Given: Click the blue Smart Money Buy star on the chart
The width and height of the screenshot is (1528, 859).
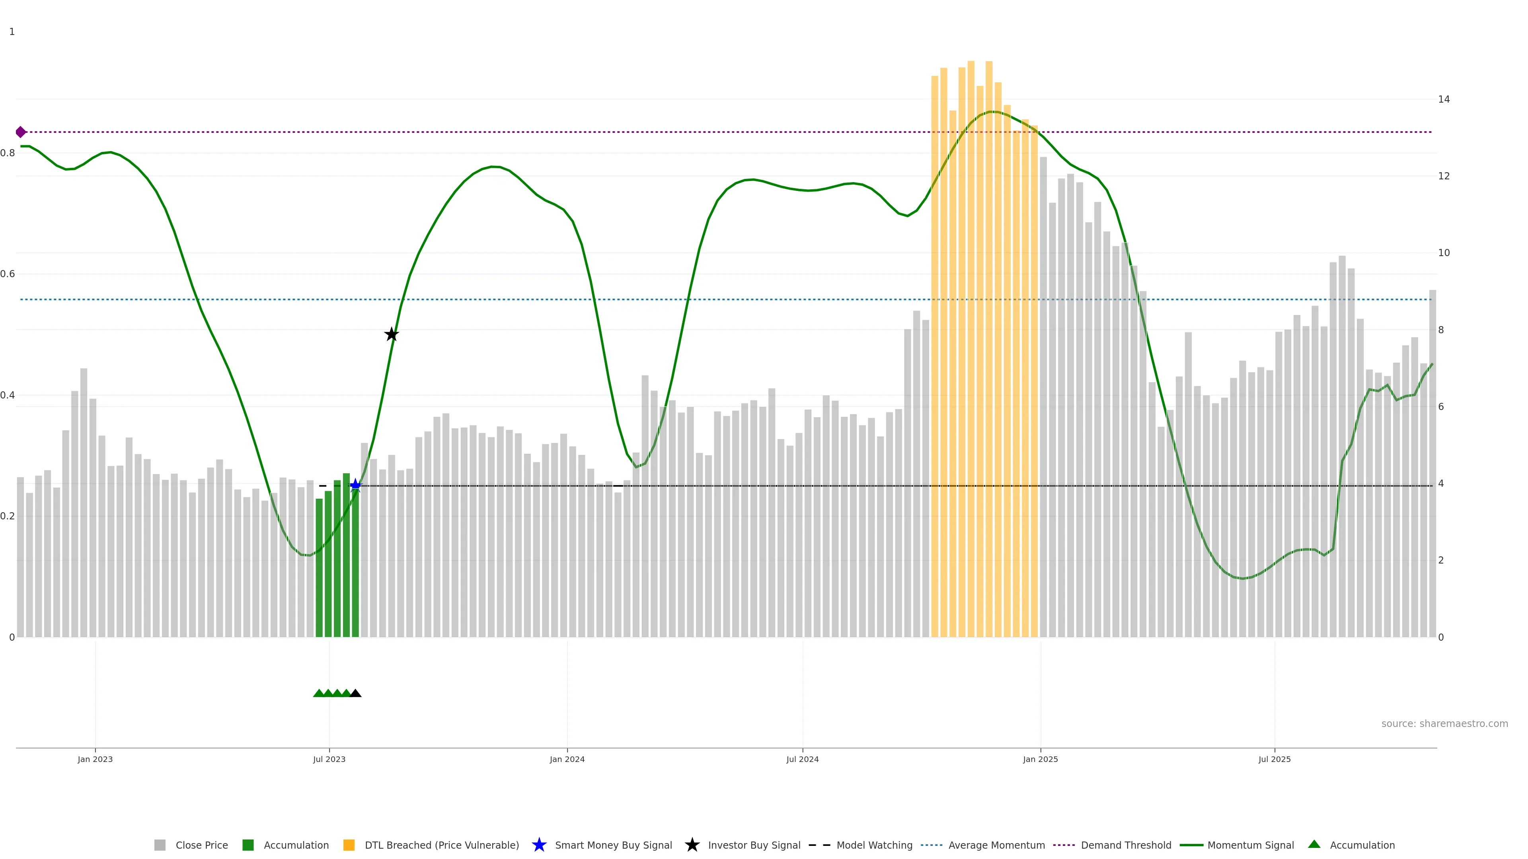Looking at the screenshot, I should point(355,486).
